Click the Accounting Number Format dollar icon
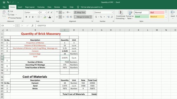177x99 pixels. pos(96,17)
